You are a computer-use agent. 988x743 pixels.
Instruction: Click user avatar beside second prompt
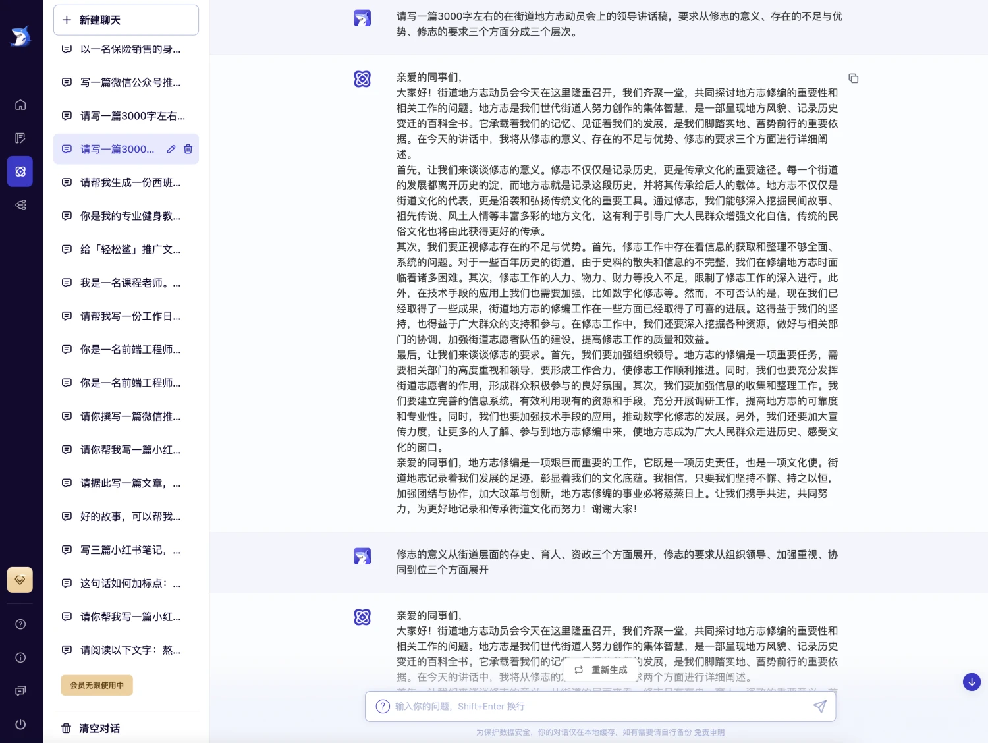pos(362,557)
